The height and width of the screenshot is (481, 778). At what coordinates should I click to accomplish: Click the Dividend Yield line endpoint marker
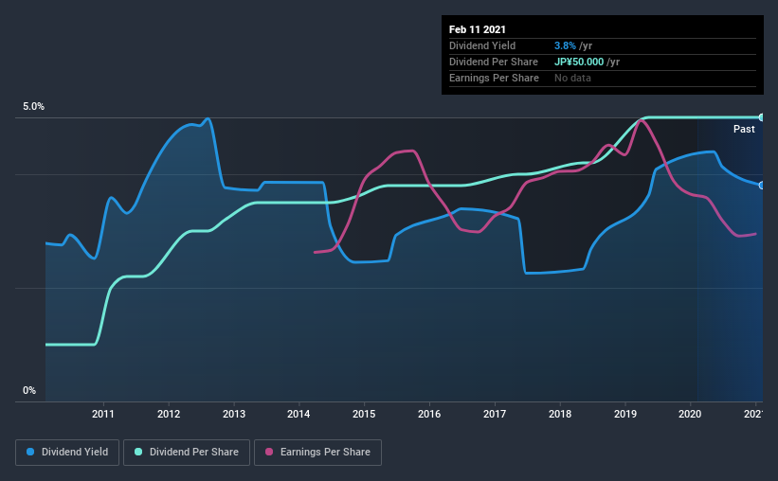[x=761, y=186]
